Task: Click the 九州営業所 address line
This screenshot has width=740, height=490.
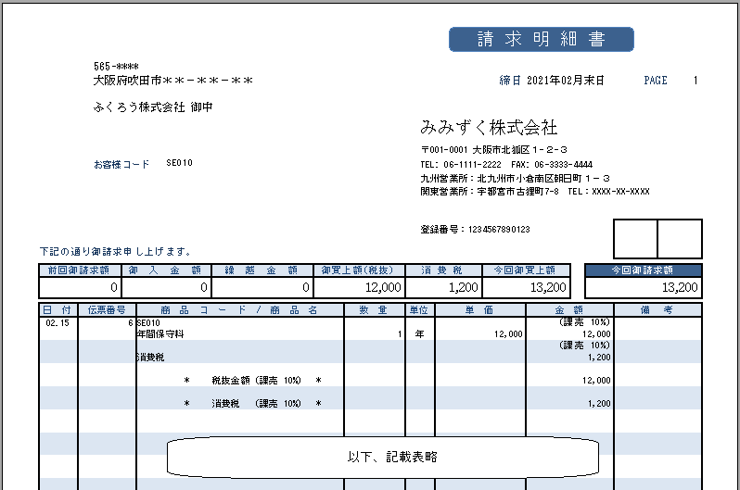Action: [x=515, y=178]
